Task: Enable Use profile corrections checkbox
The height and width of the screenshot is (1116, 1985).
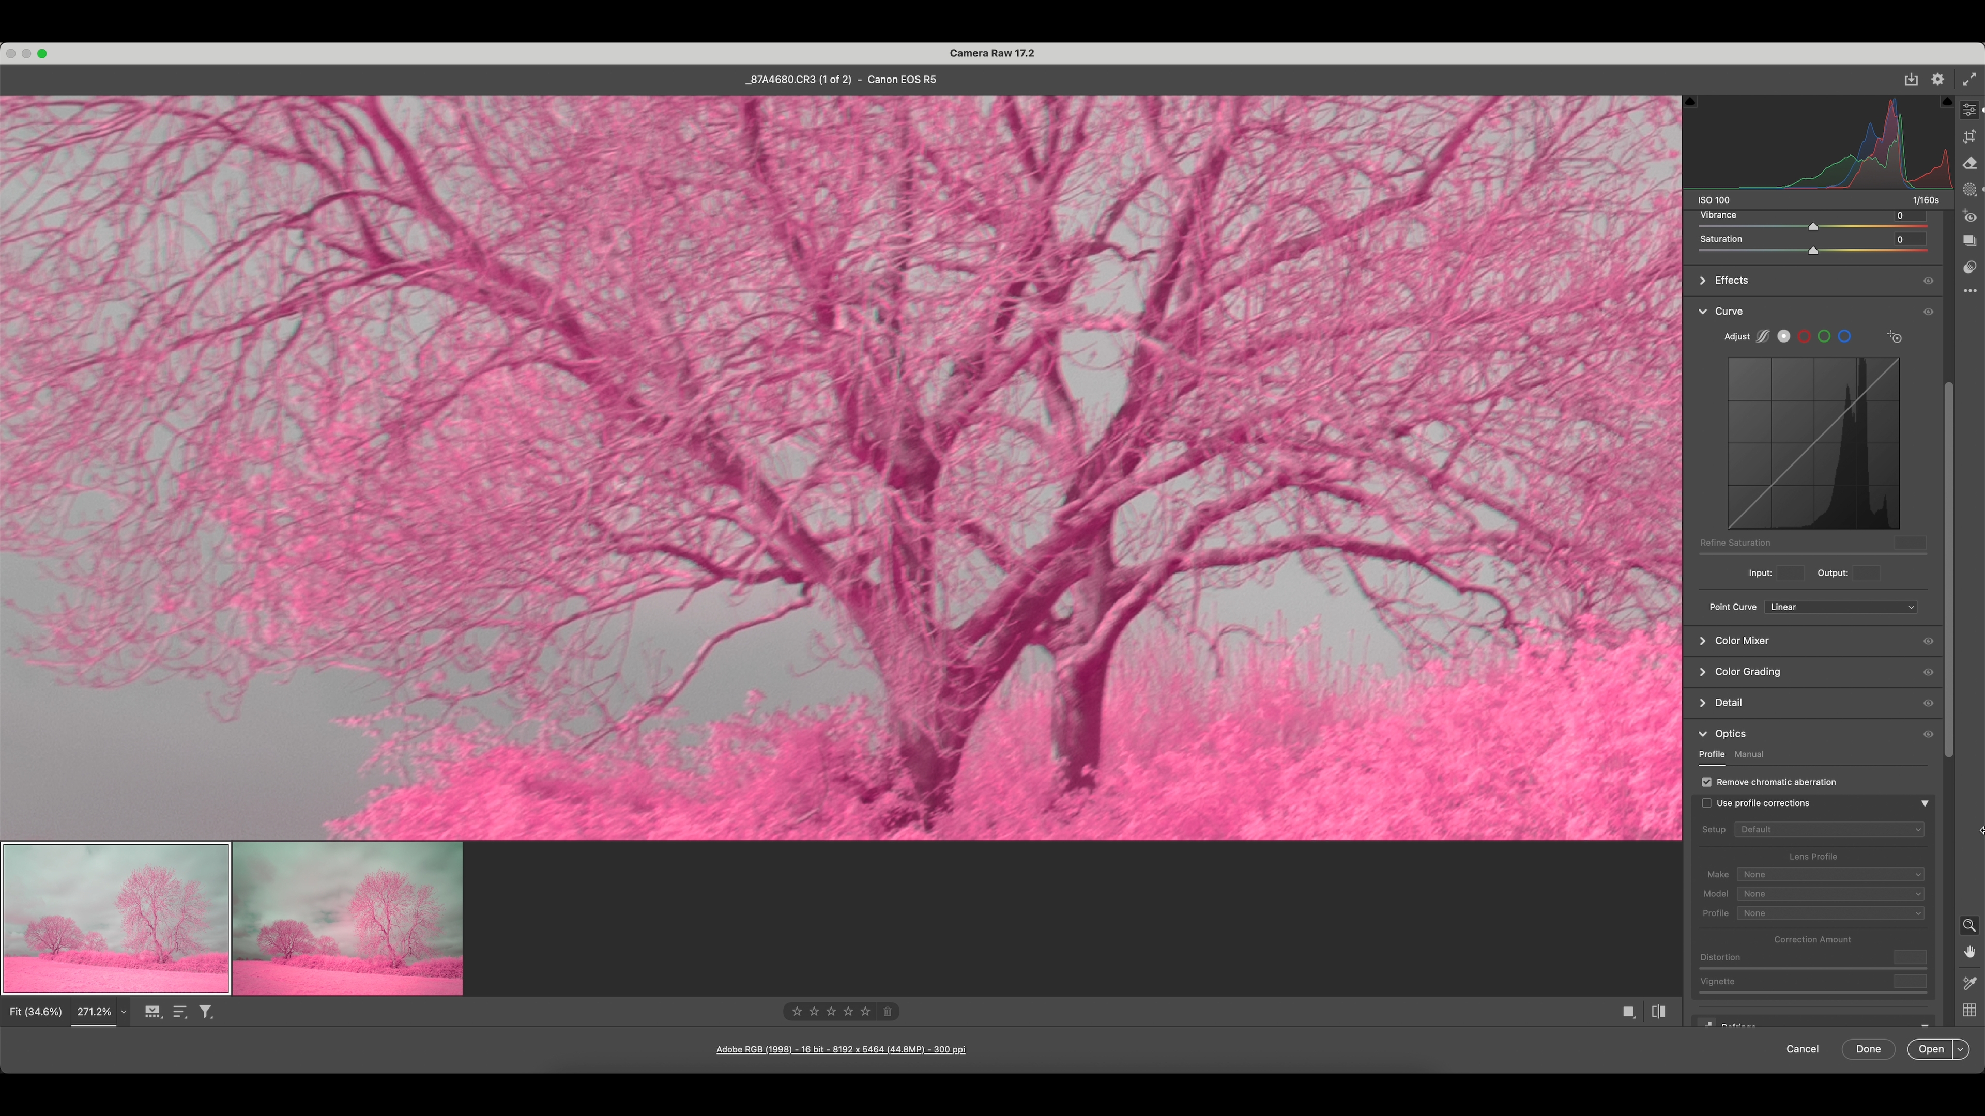Action: coord(1707,803)
